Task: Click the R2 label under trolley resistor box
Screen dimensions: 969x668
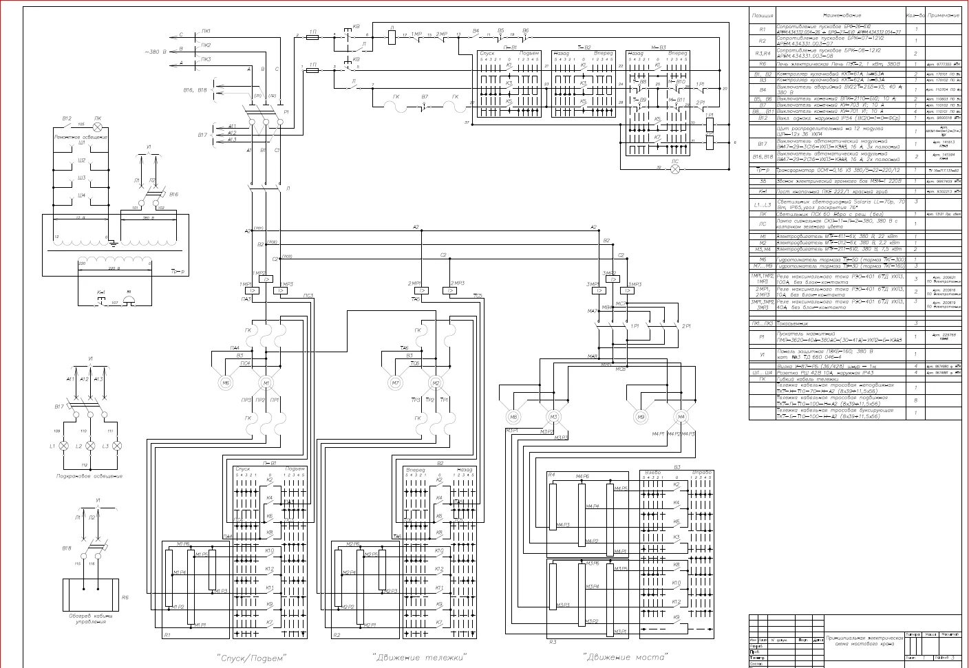Action: (336, 636)
